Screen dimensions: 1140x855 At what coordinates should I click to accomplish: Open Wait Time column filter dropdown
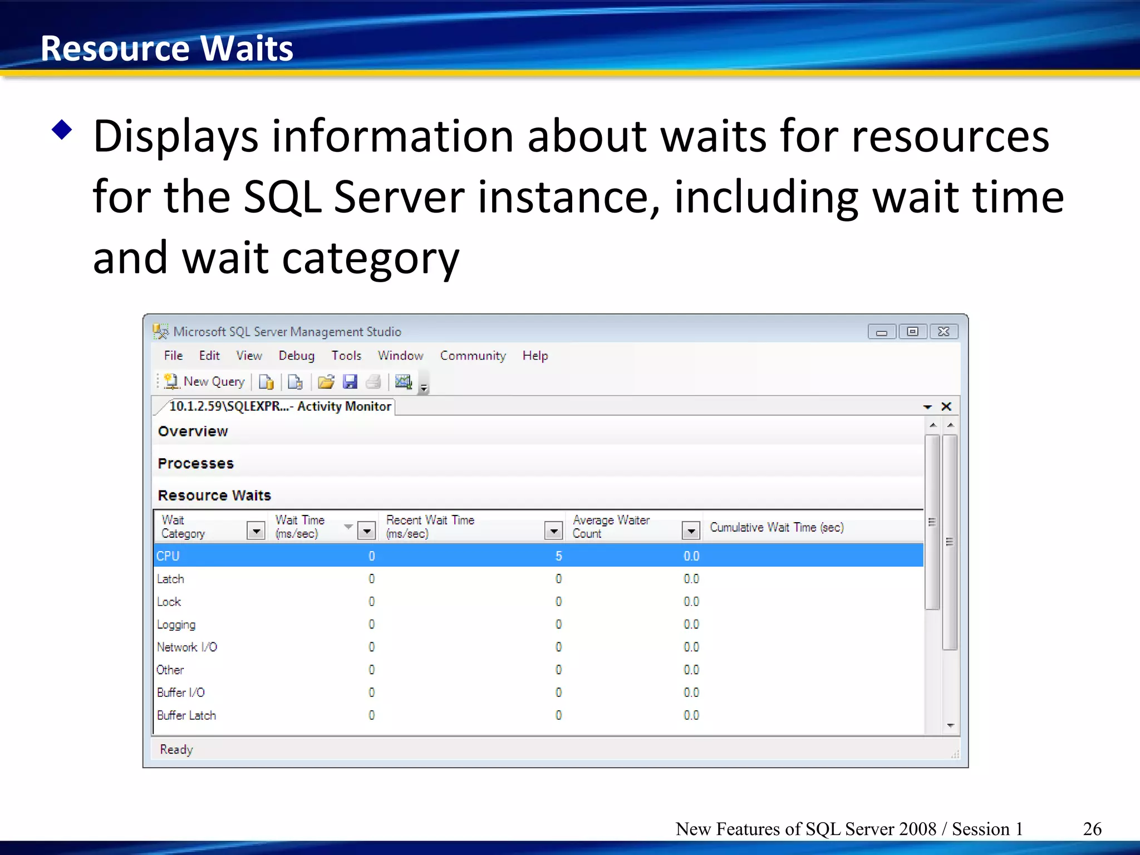(366, 531)
